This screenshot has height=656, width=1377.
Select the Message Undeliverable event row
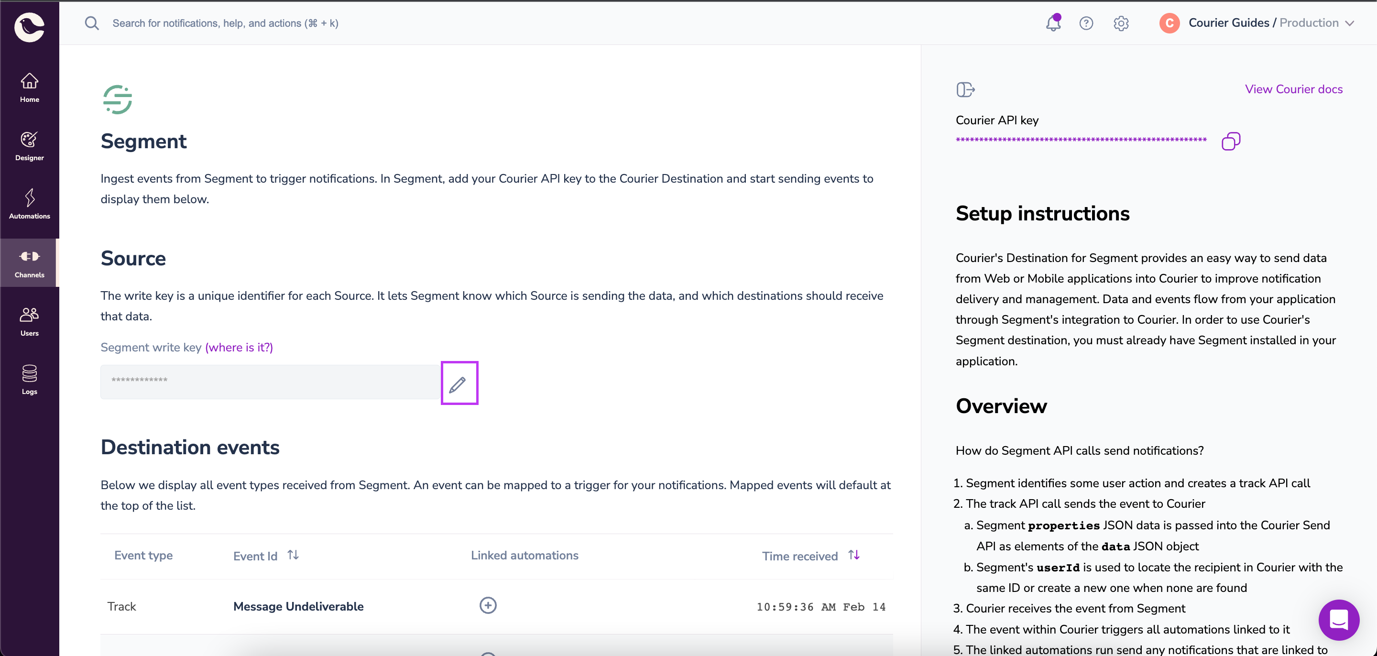pos(497,606)
